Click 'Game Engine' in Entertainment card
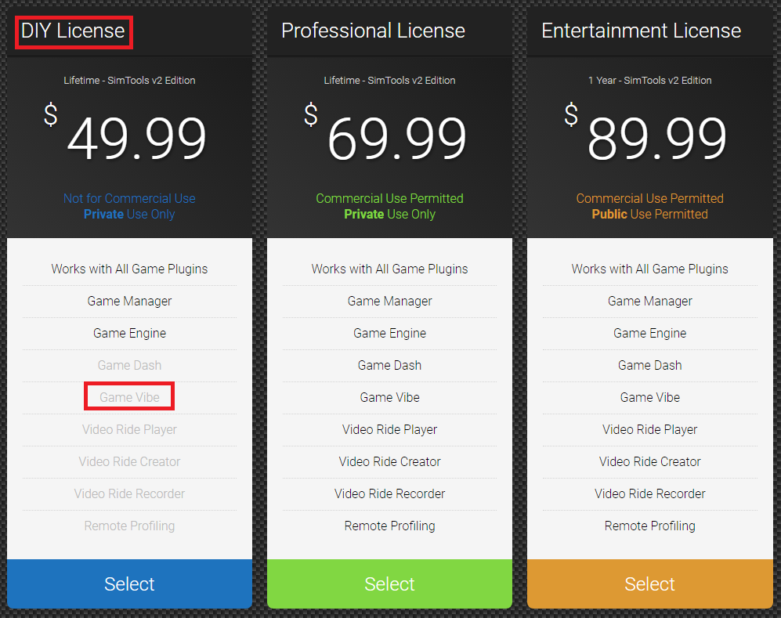781x618 pixels. pyautogui.click(x=650, y=333)
